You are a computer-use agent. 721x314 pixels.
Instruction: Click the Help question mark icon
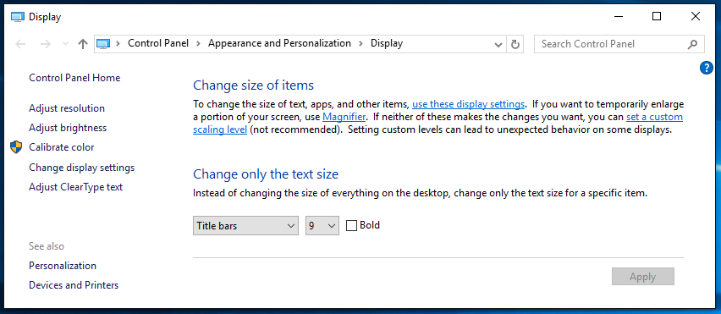coord(707,68)
